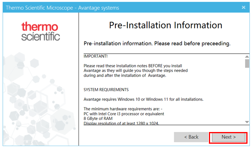The width and height of the screenshot is (251, 148).
Task: Click the 'Thermo Scientific Microscope - Avantage systems' title bar
Action: (62, 8)
